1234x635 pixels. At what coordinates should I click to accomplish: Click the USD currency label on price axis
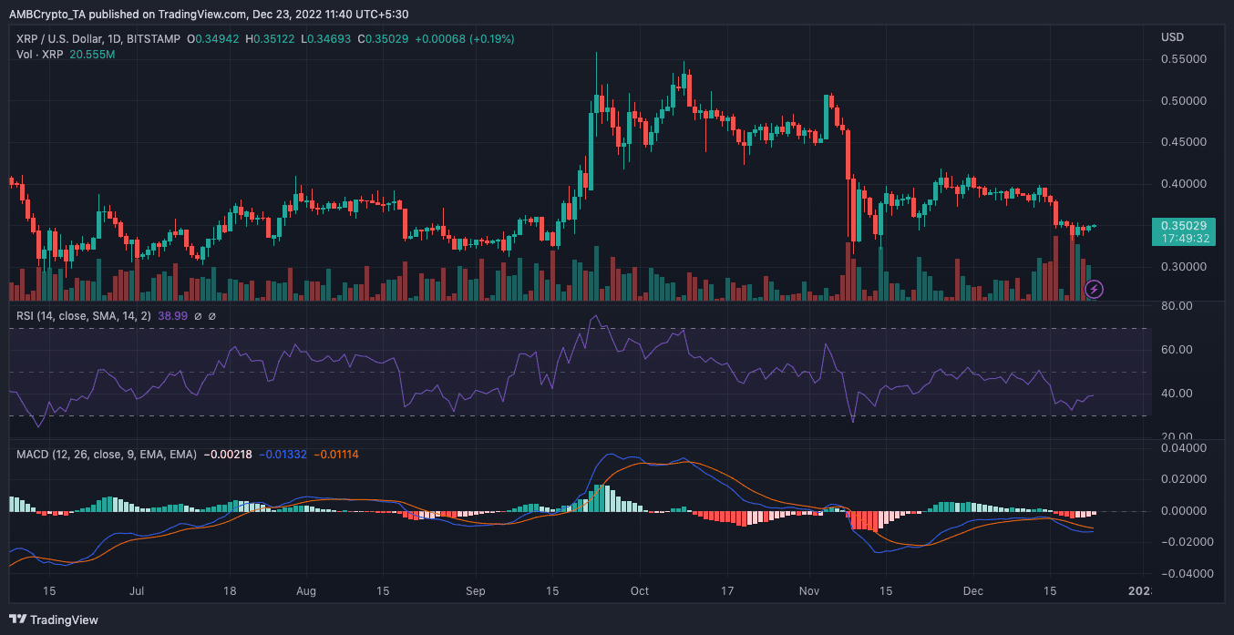tap(1172, 37)
